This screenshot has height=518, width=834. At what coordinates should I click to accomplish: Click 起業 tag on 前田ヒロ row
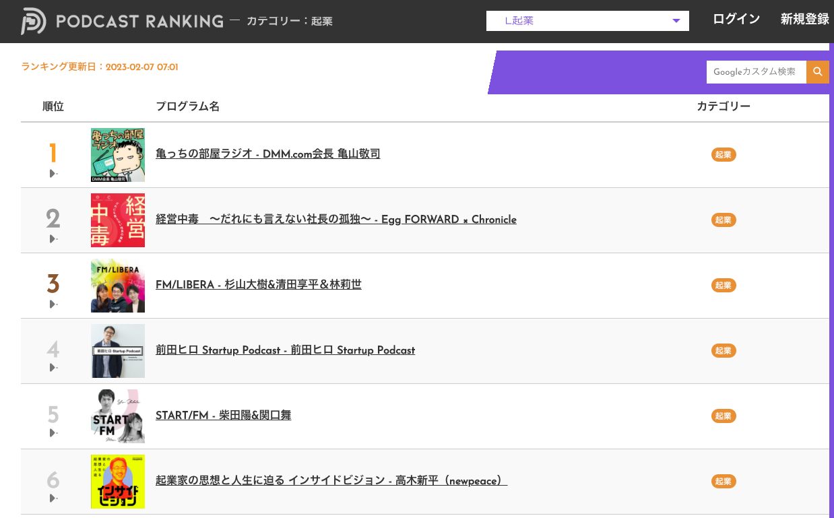[724, 351]
